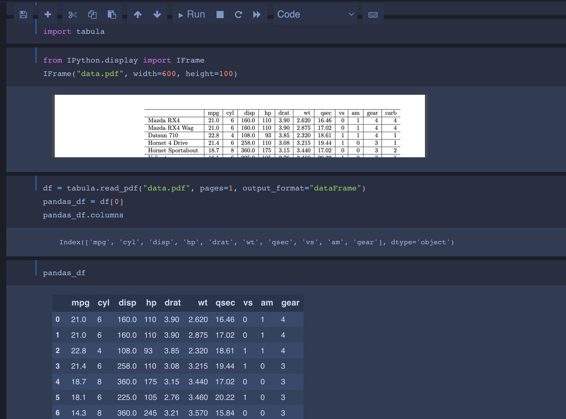566x419 pixels.
Task: Click the 'wt' column header in the dataframe
Action: tap(203, 303)
